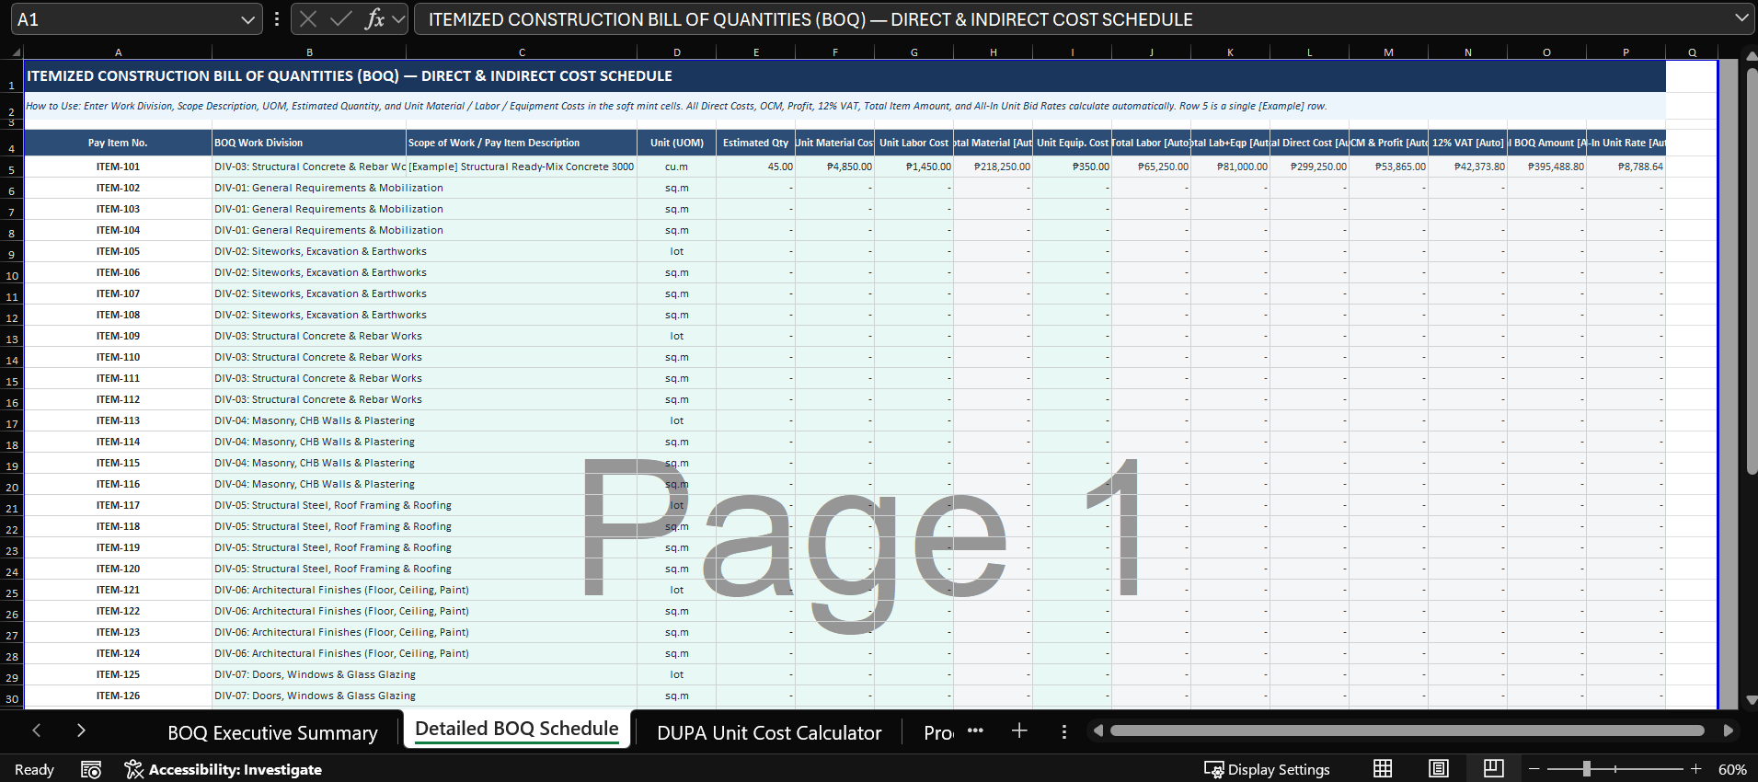1758x782 pixels.
Task: Click the ₱395,488.80 BOQ amount cell
Action: pyautogui.click(x=1546, y=167)
